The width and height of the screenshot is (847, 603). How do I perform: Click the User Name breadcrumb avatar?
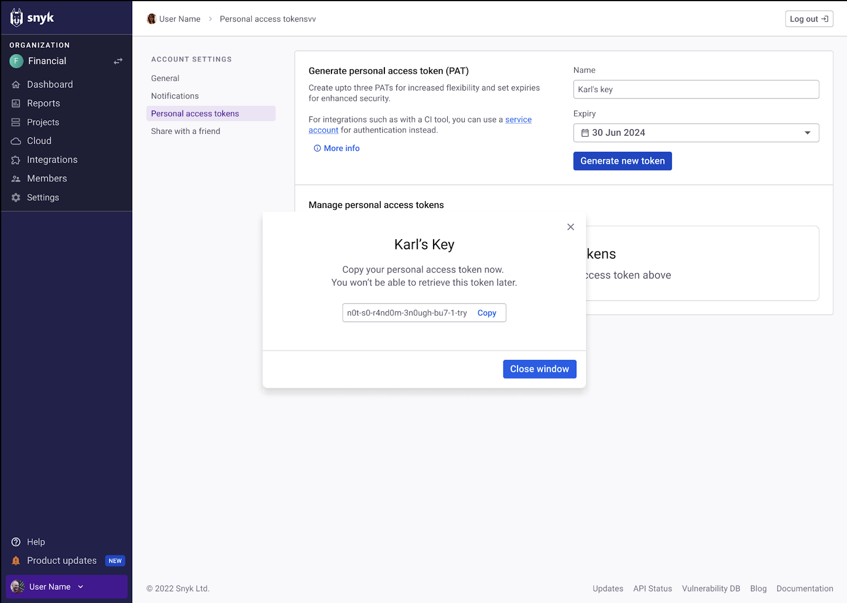[151, 19]
